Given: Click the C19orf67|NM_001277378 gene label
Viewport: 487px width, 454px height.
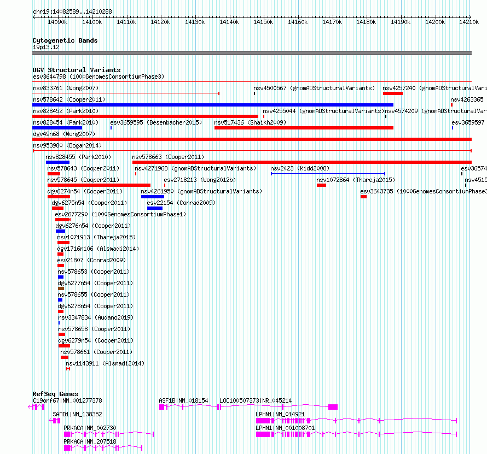Looking at the screenshot, I should pyautogui.click(x=67, y=400).
